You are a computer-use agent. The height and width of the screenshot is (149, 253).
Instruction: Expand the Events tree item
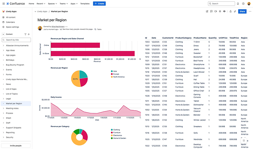(x=3, y=70)
